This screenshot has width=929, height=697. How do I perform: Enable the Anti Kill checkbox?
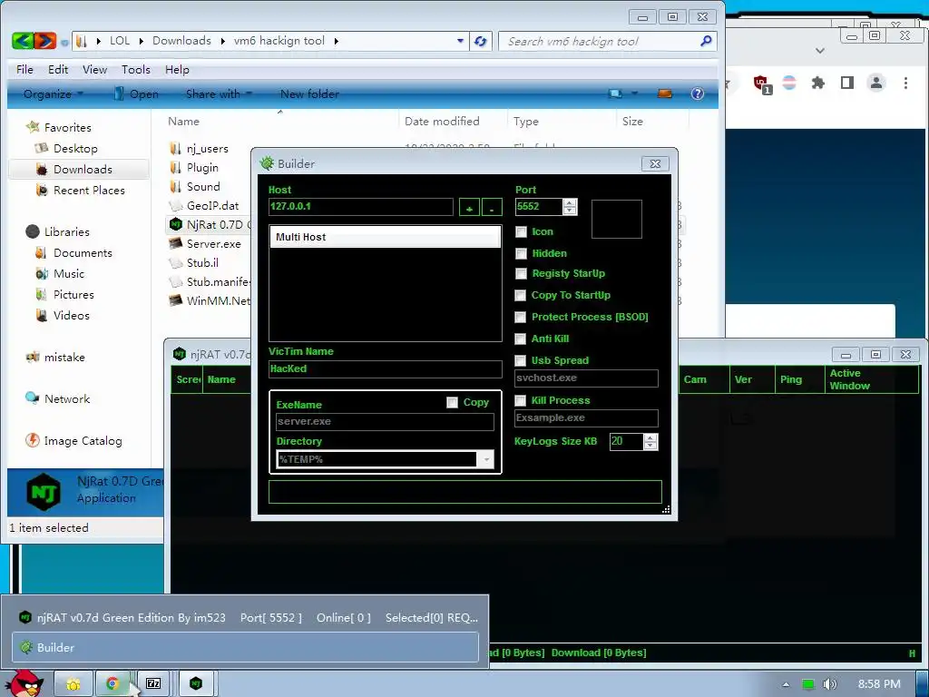[x=520, y=339]
